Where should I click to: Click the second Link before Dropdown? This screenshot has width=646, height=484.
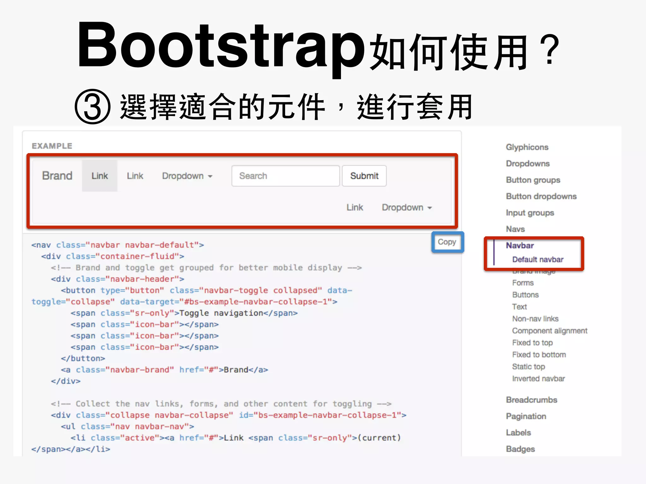[135, 176]
